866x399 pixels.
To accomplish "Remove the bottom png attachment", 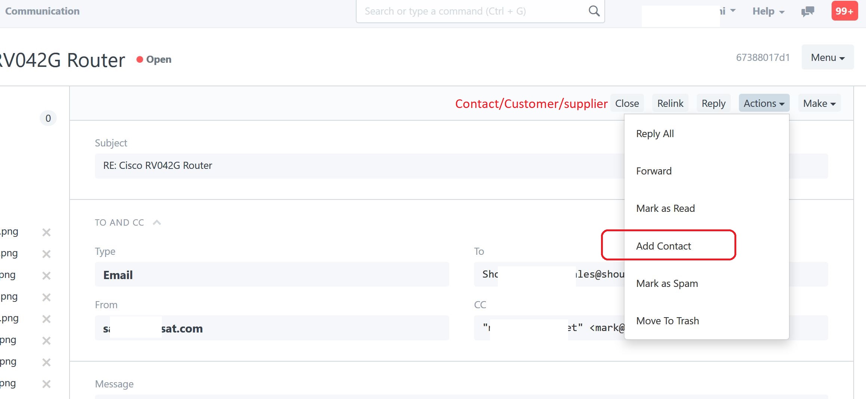I will [46, 383].
